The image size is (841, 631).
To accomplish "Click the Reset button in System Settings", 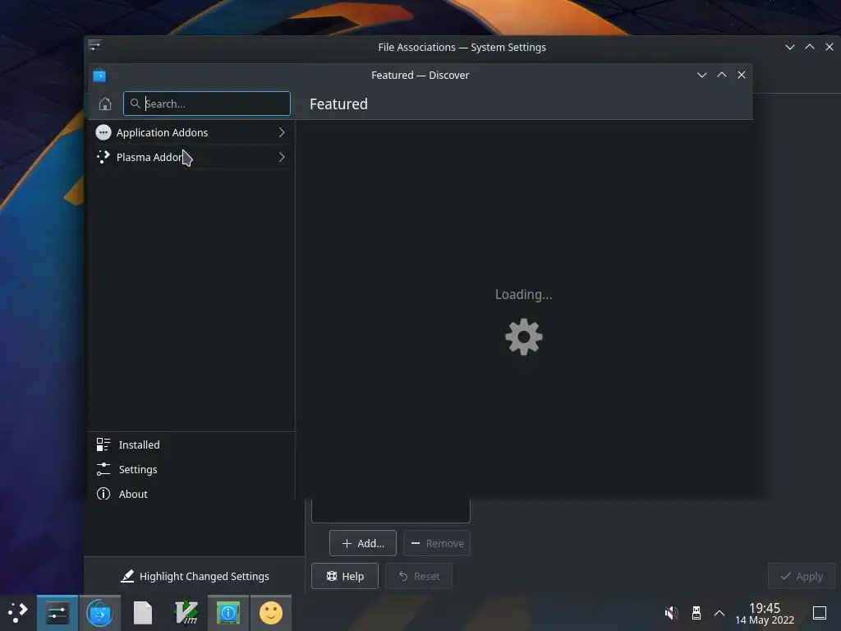I will [418, 576].
